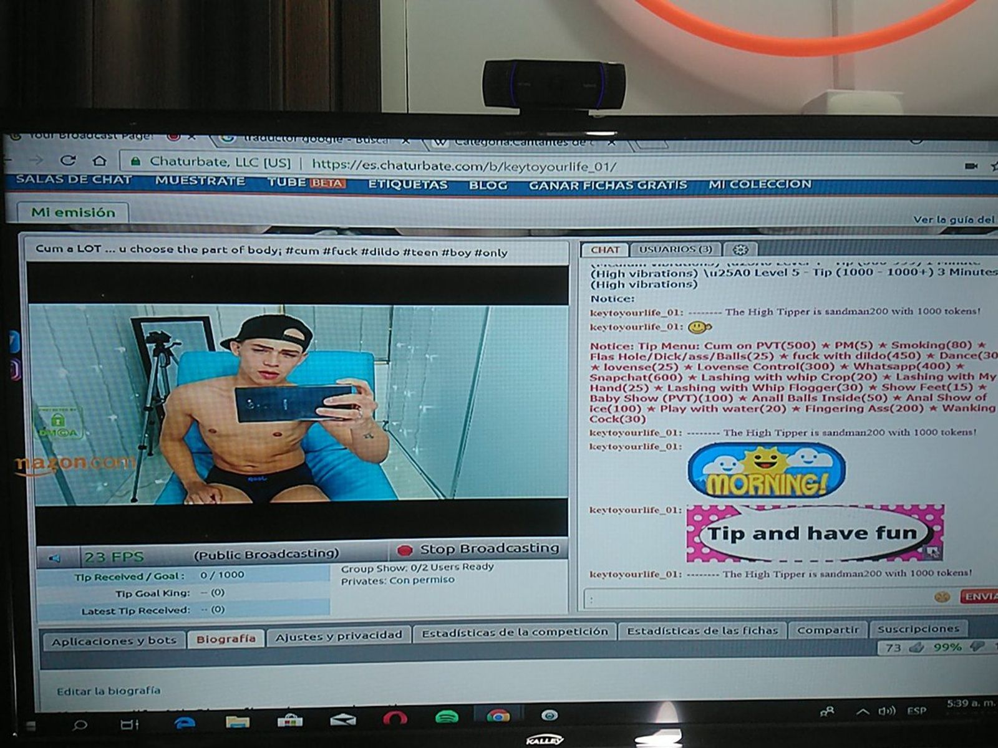
Task: Switch to the USUARIOS (3) tab
Action: (675, 249)
